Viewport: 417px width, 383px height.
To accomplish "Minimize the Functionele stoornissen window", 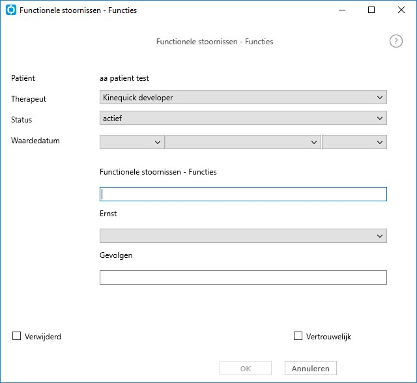I will point(342,10).
